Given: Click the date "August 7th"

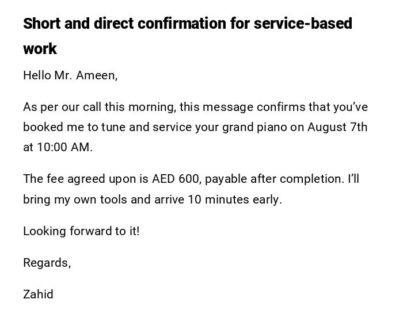Looking at the screenshot, I should click(337, 127).
